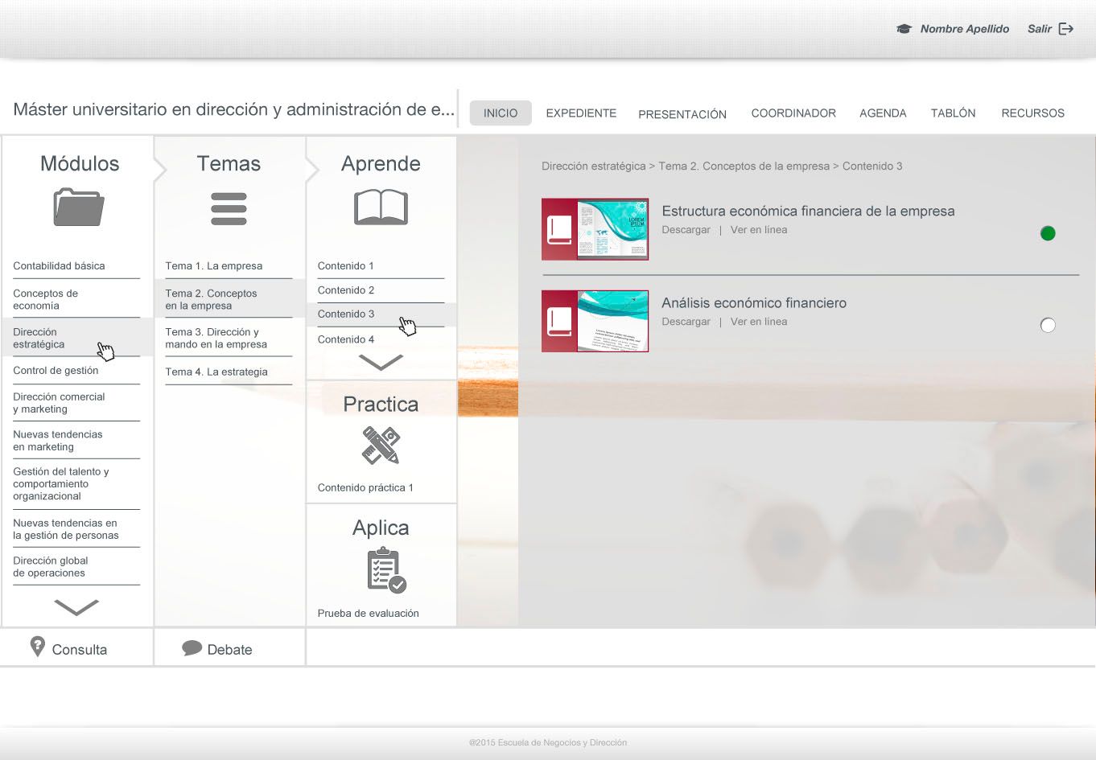Click the Debate speech bubble icon

pos(192,648)
